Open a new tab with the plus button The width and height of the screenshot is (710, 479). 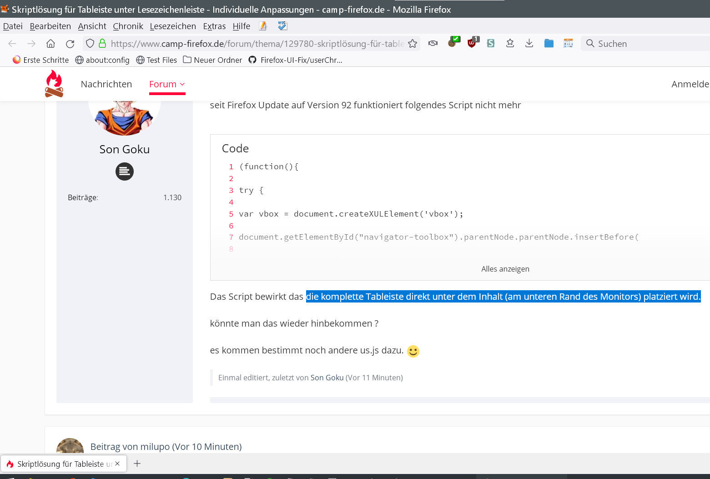pyautogui.click(x=137, y=464)
